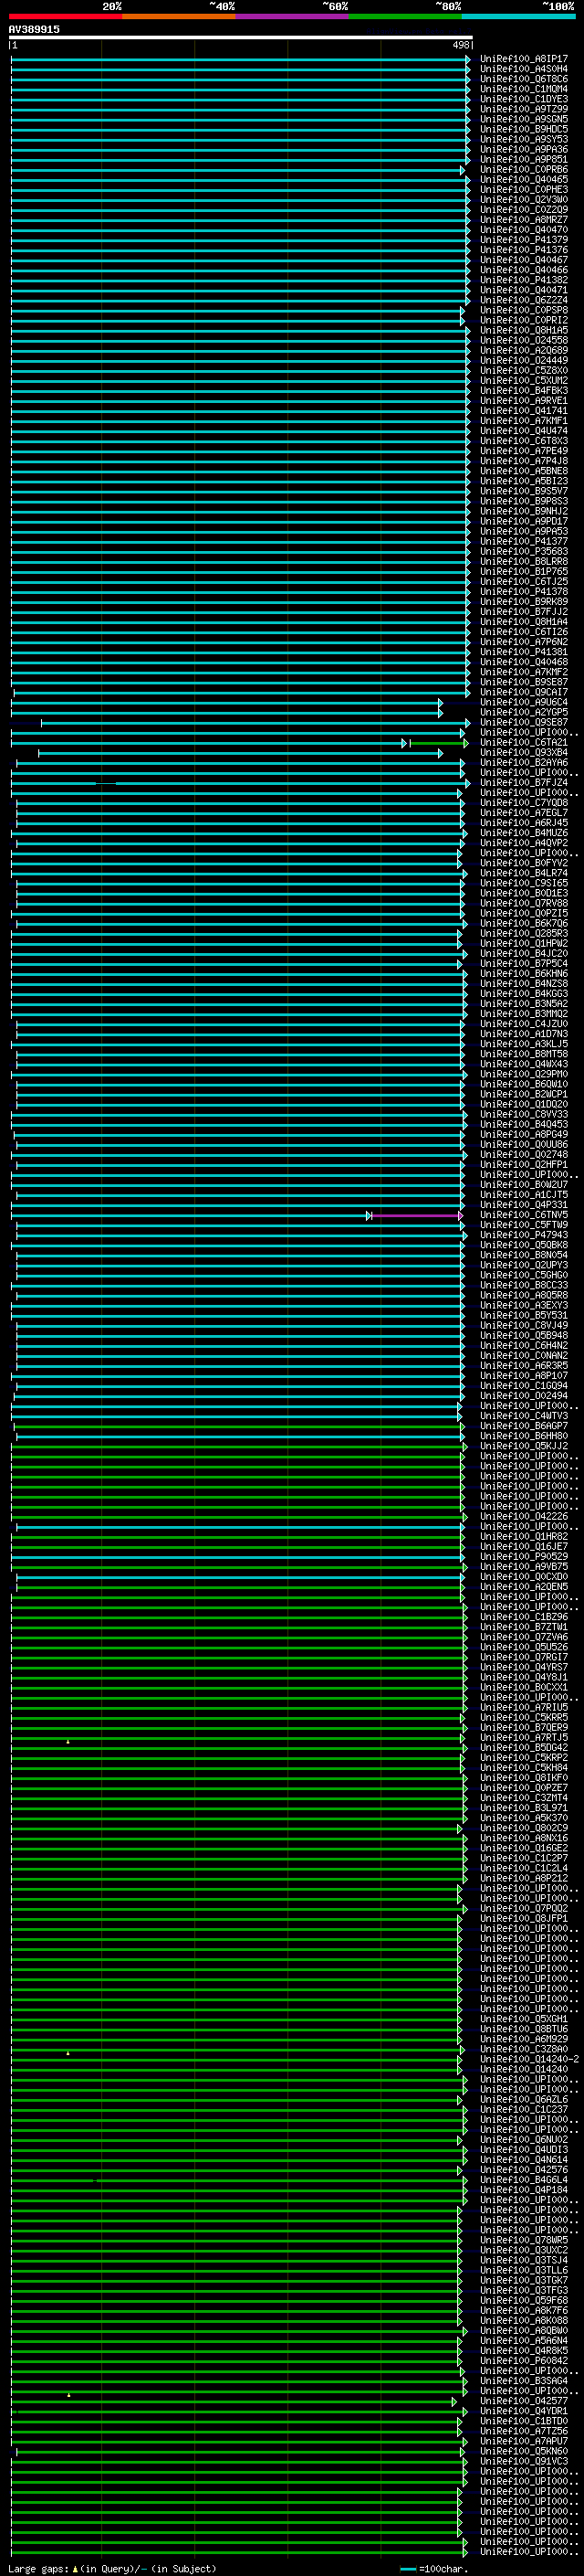Open the UniRef100_C1DYE3 entry
The image size is (584, 2576).
point(524,99)
